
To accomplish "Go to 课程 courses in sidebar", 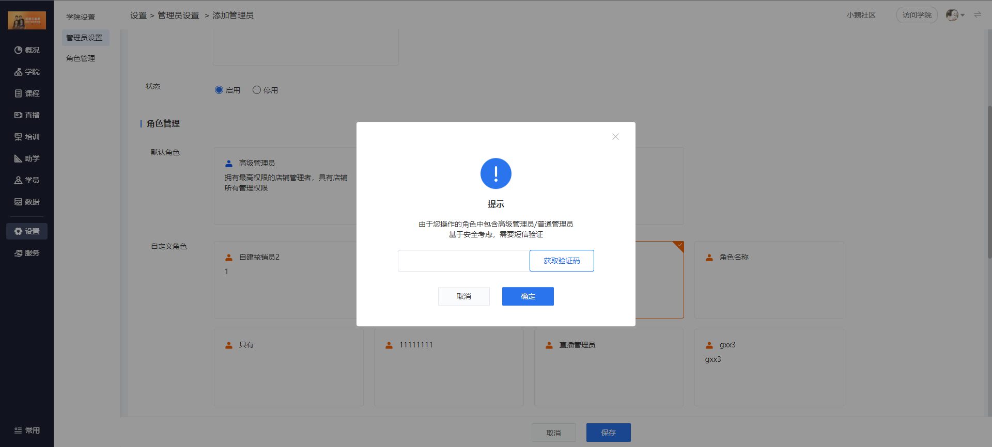I will click(x=27, y=93).
